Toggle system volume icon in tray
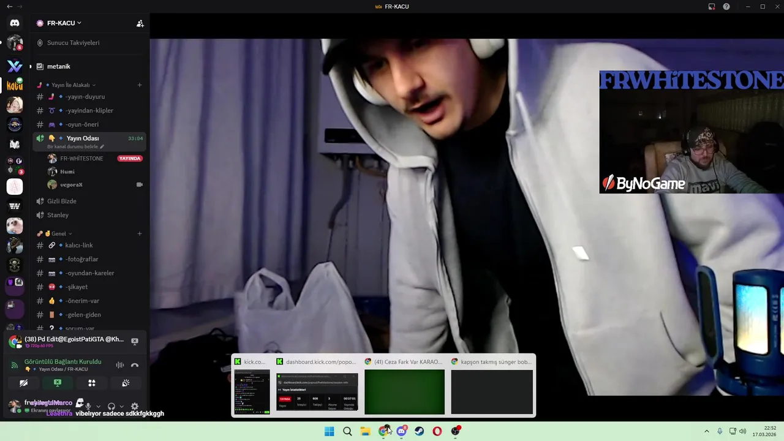 (x=743, y=431)
